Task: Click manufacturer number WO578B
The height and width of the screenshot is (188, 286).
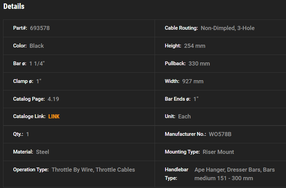Action: (220, 134)
